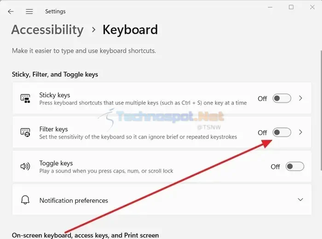This screenshot has height=239, width=322.
Task: Click the Toggle keys speaker icon
Action: click(x=25, y=167)
